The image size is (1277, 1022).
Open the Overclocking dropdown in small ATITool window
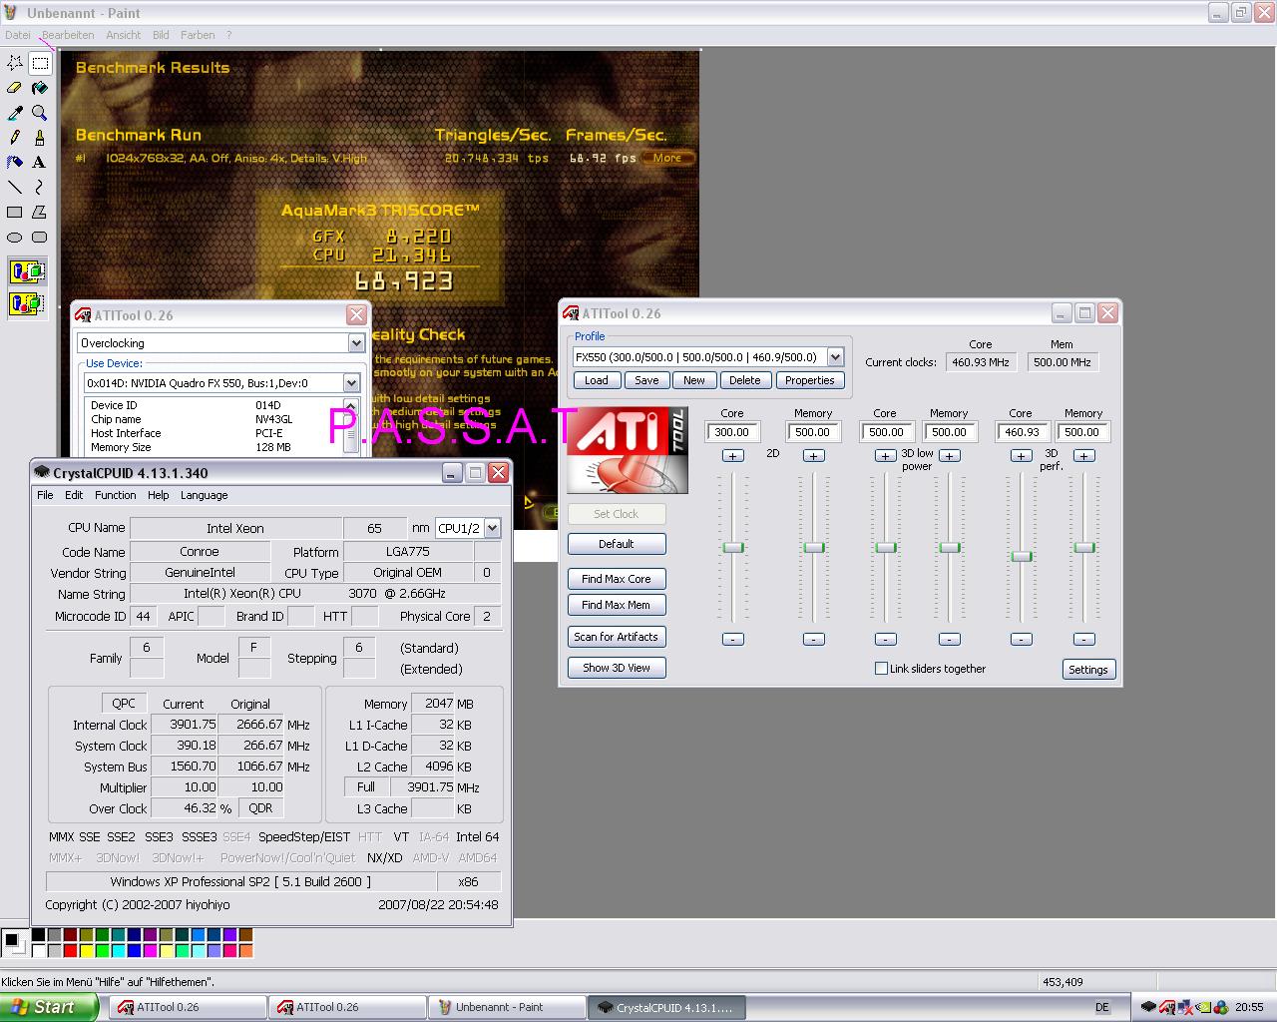356,343
